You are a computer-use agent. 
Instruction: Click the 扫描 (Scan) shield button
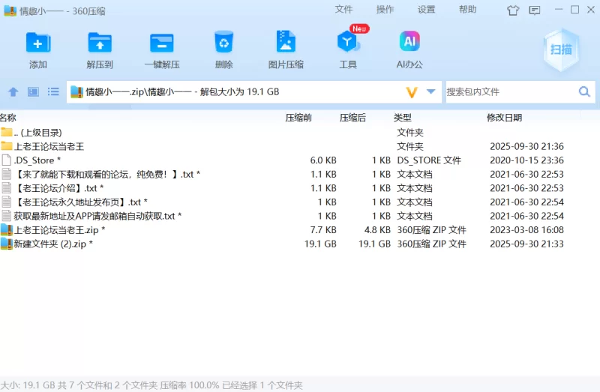(561, 49)
